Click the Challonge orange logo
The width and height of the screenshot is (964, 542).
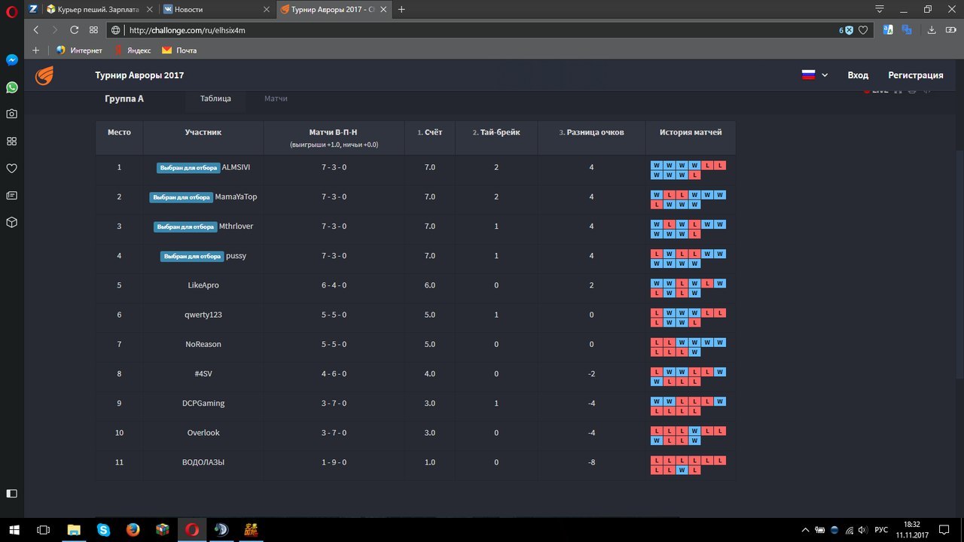[x=45, y=75]
